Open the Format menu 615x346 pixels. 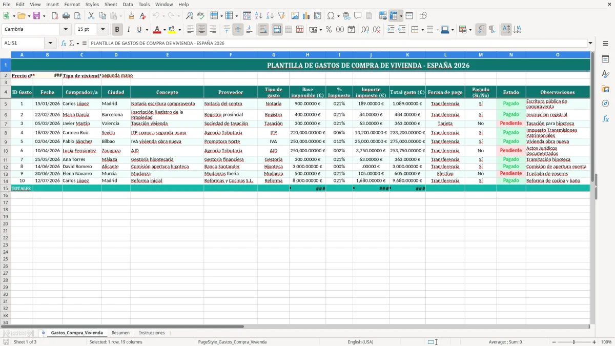tap(72, 4)
